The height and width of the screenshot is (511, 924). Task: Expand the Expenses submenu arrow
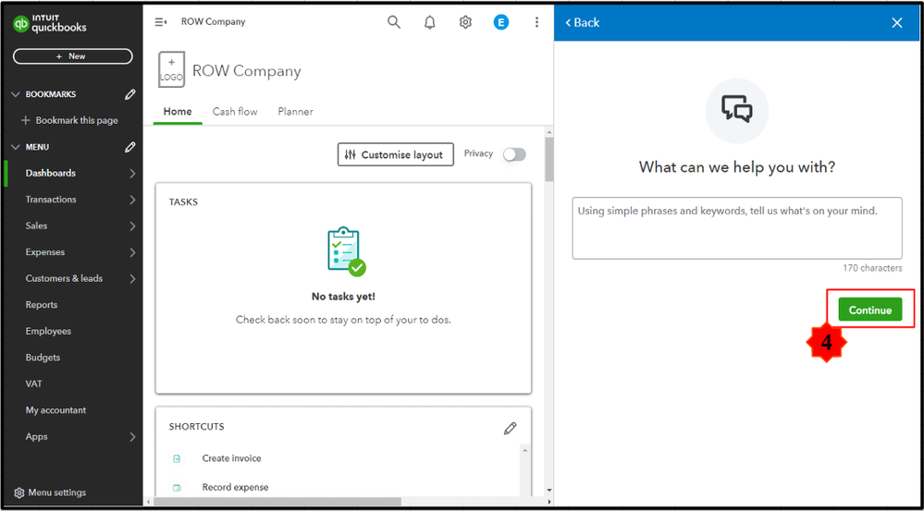click(x=132, y=252)
